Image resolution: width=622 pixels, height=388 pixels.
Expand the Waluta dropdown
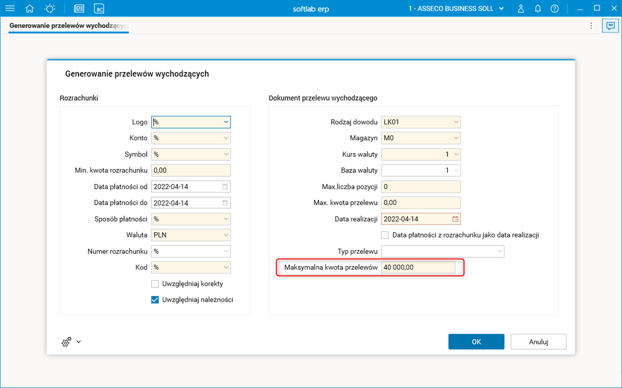[x=226, y=235]
